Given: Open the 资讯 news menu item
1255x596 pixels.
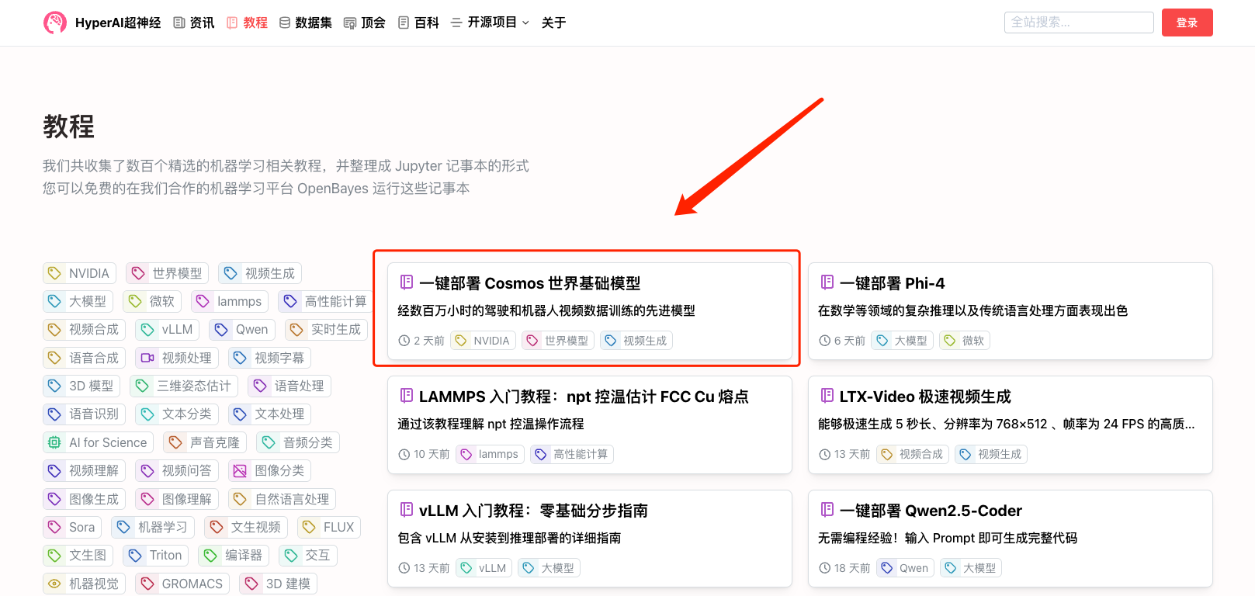Looking at the screenshot, I should (x=193, y=23).
